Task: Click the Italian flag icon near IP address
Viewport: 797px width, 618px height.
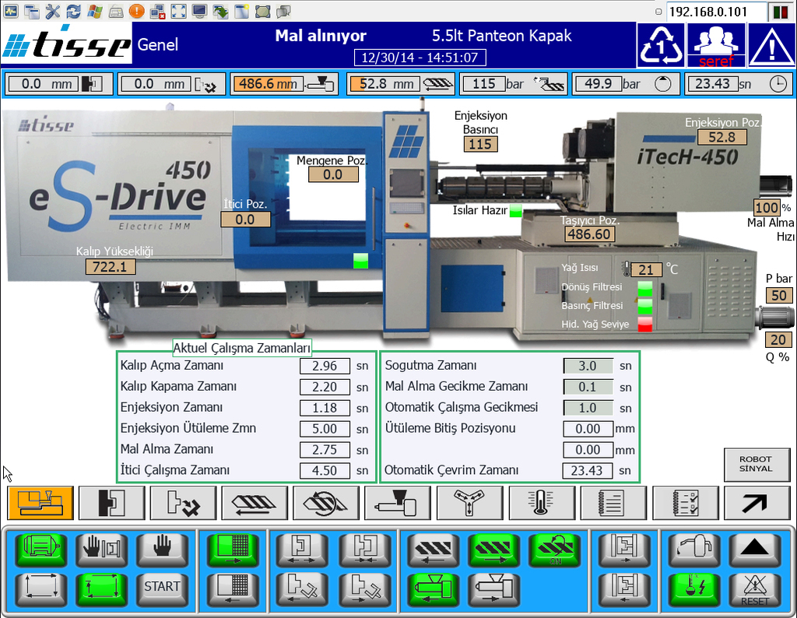Action: point(781,11)
